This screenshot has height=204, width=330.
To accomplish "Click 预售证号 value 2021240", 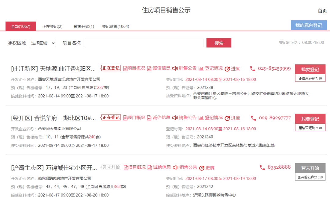I will point(205,137).
